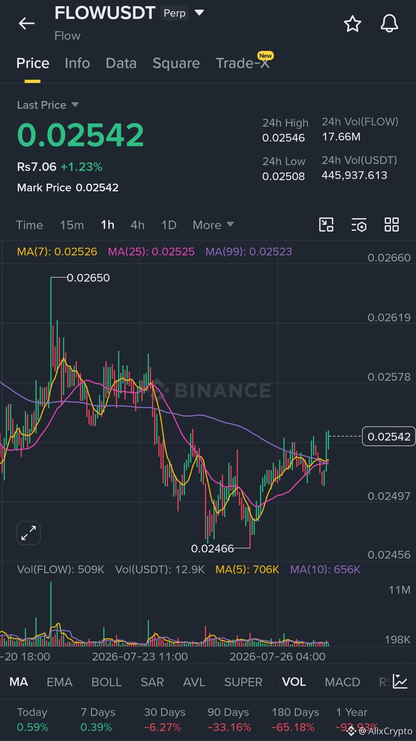This screenshot has width=416, height=741.
Task: Expand the More timeframes dropdown
Action: 213,225
